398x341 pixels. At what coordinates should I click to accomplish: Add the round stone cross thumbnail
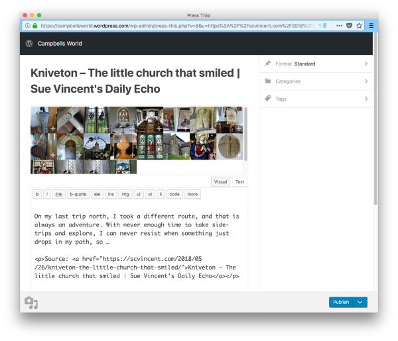tap(230, 146)
